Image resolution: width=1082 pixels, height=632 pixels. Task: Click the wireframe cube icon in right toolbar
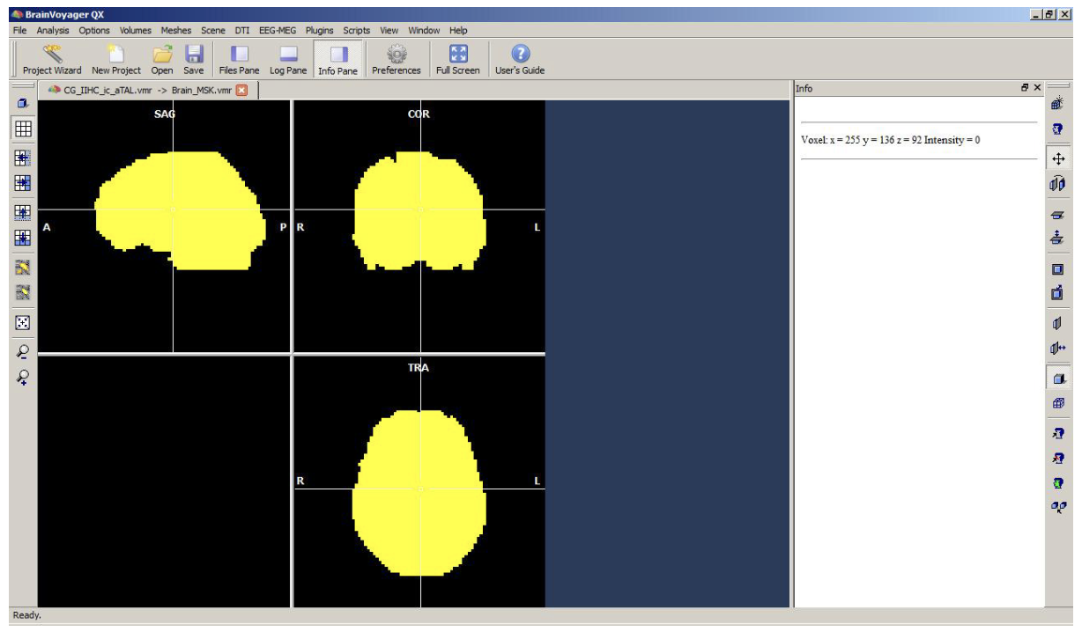point(1058,403)
